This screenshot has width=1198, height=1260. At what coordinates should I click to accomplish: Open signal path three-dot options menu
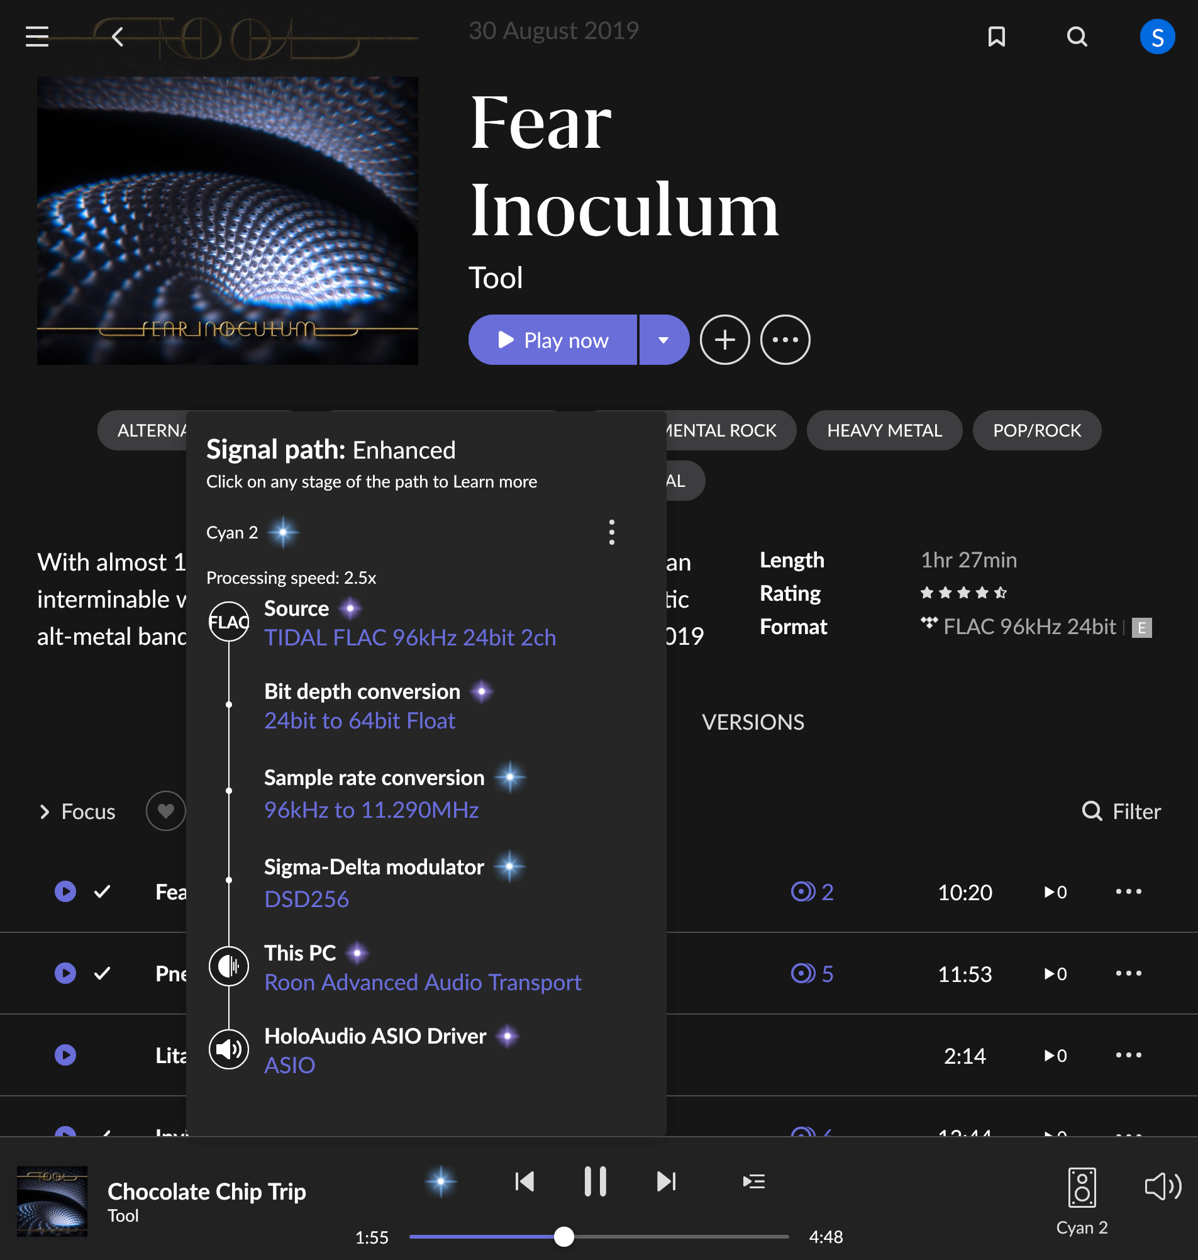[x=611, y=532]
